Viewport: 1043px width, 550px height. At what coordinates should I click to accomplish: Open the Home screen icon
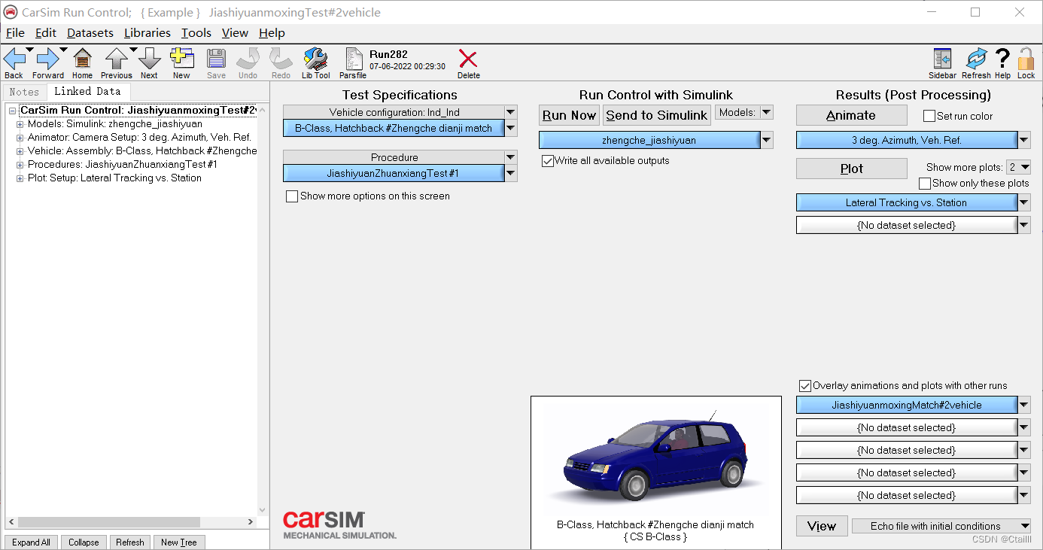82,59
